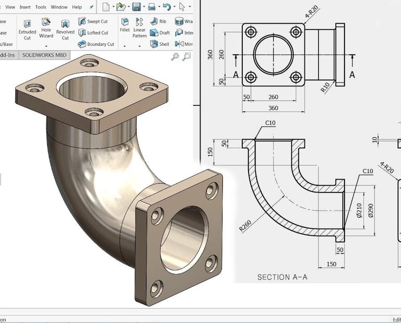Expand the Select tool dropdown arrow
The width and height of the screenshot is (401, 323).
click(x=190, y=7)
